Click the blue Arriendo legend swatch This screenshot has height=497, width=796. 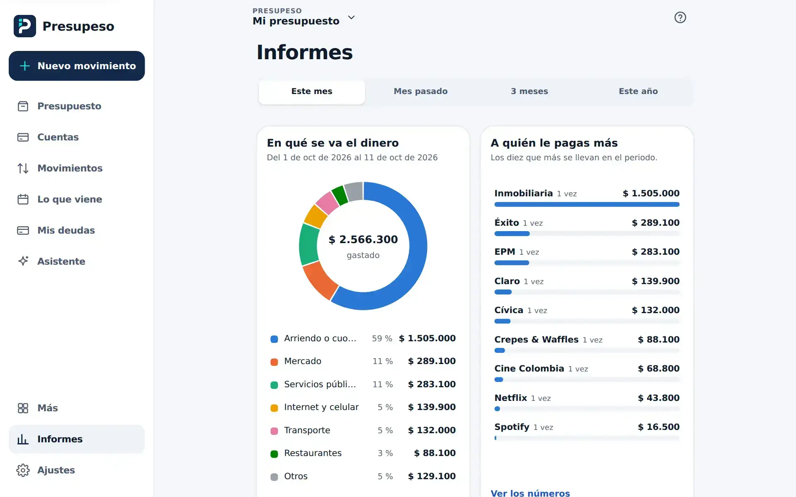click(274, 339)
